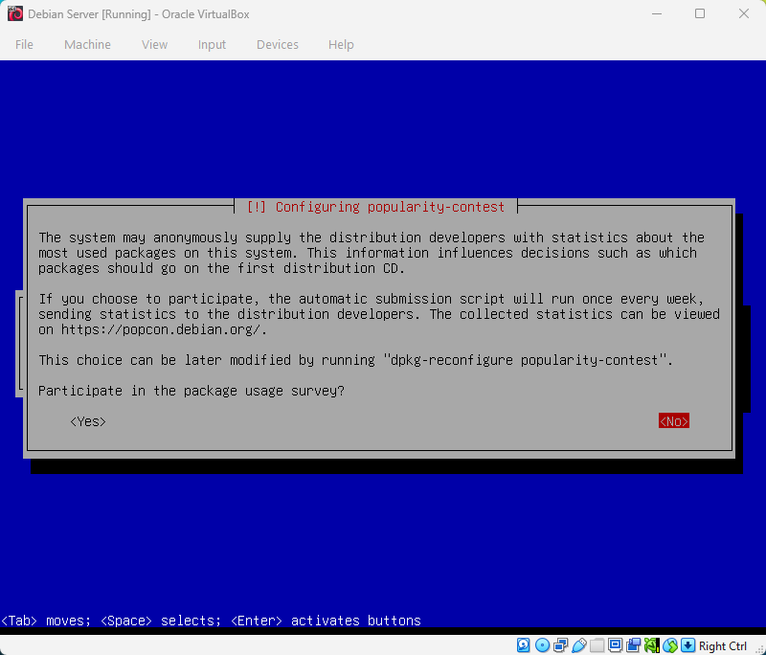The height and width of the screenshot is (655, 766).
Task: Click the hard disk activity icon
Action: coord(523,644)
